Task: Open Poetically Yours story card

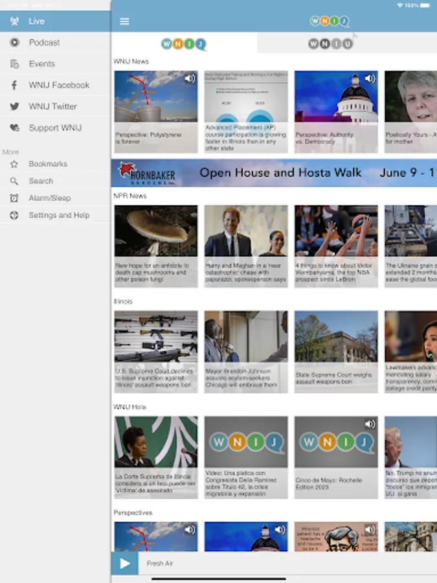Action: 411,111
